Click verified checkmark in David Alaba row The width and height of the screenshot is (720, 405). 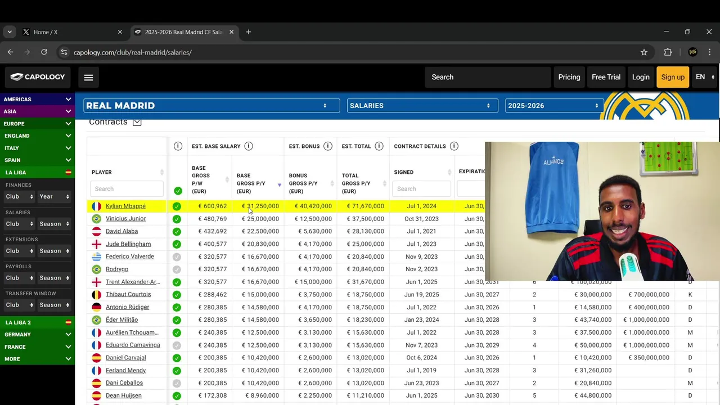(177, 232)
